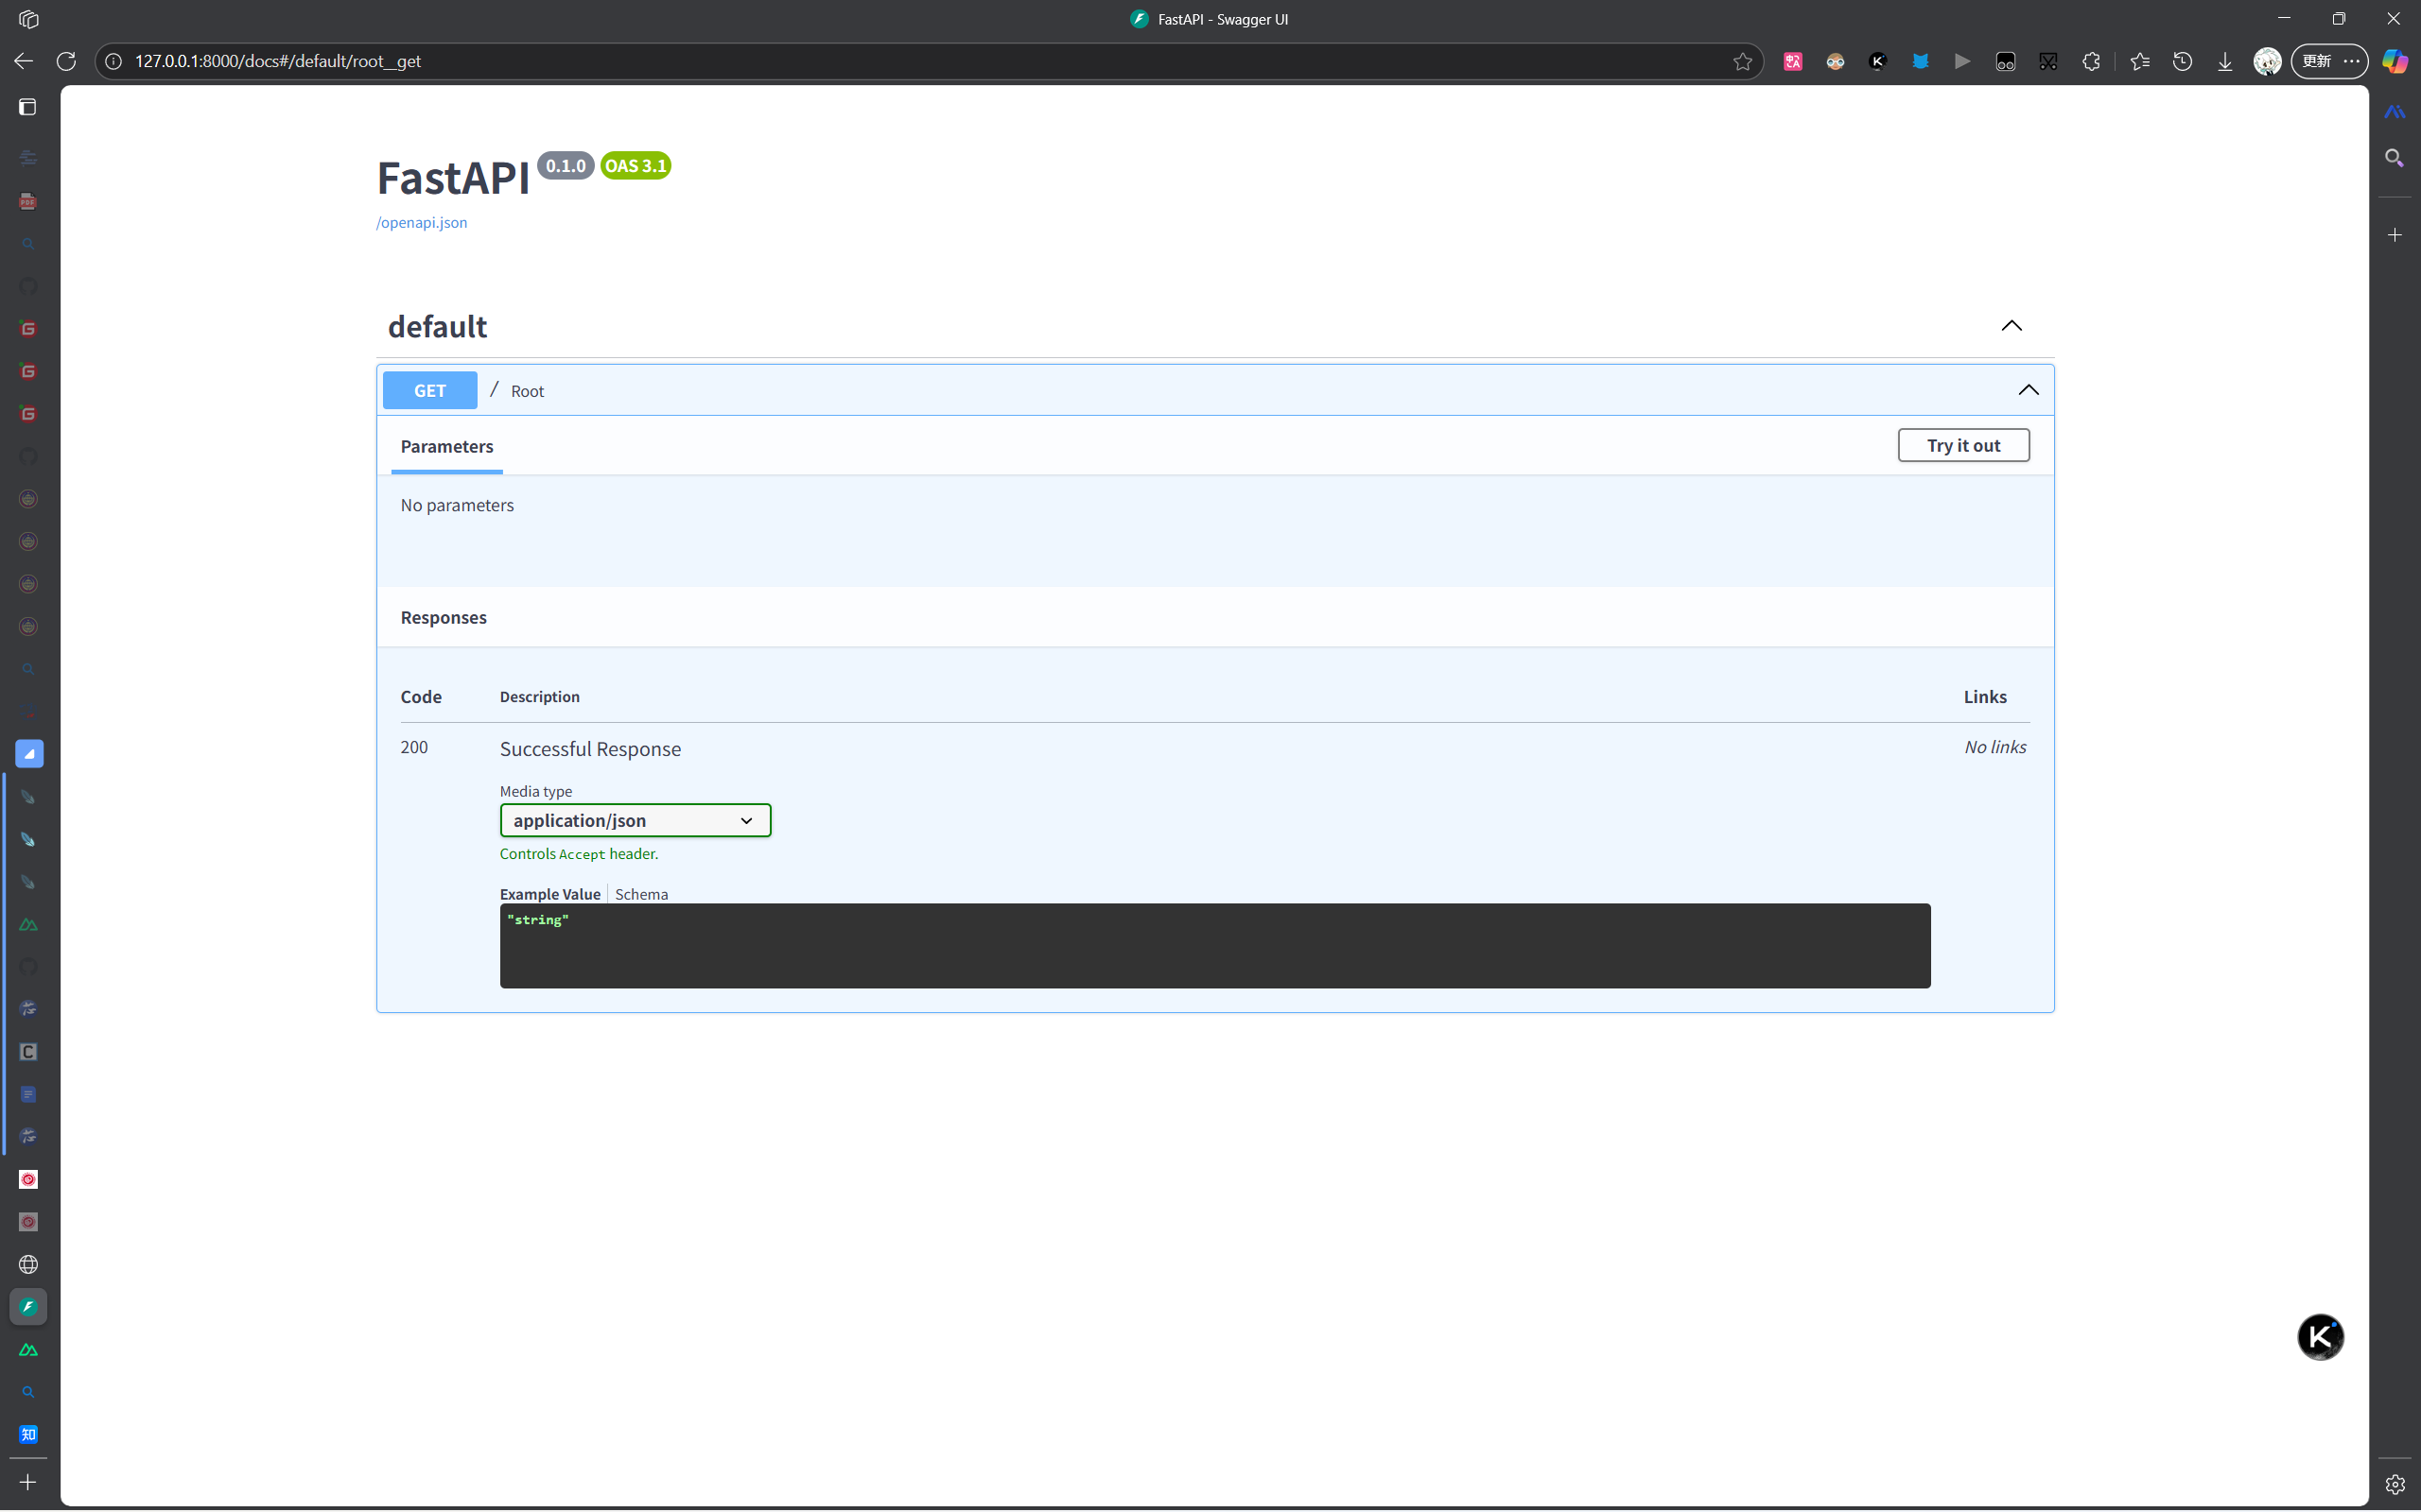Image resolution: width=2421 pixels, height=1512 pixels.
Task: Click the search icon in the sidebar
Action: point(28,243)
